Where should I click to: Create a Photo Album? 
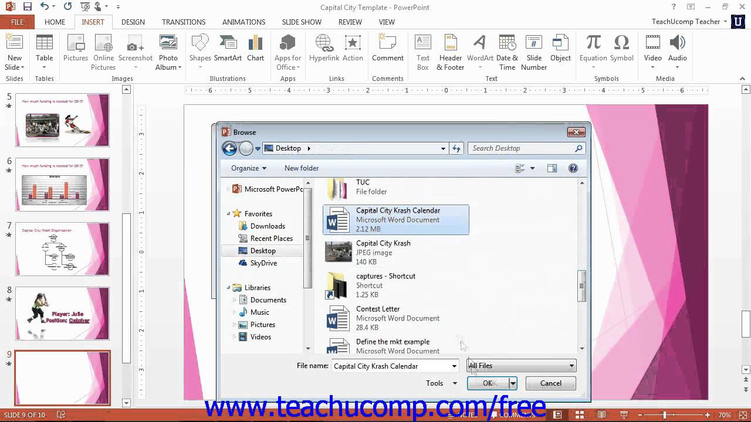pyautogui.click(x=168, y=52)
